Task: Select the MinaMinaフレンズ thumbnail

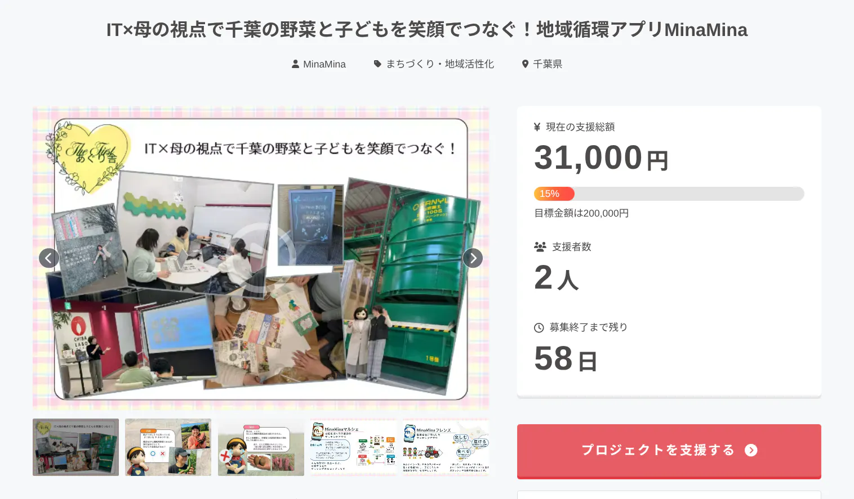Action: [446, 447]
